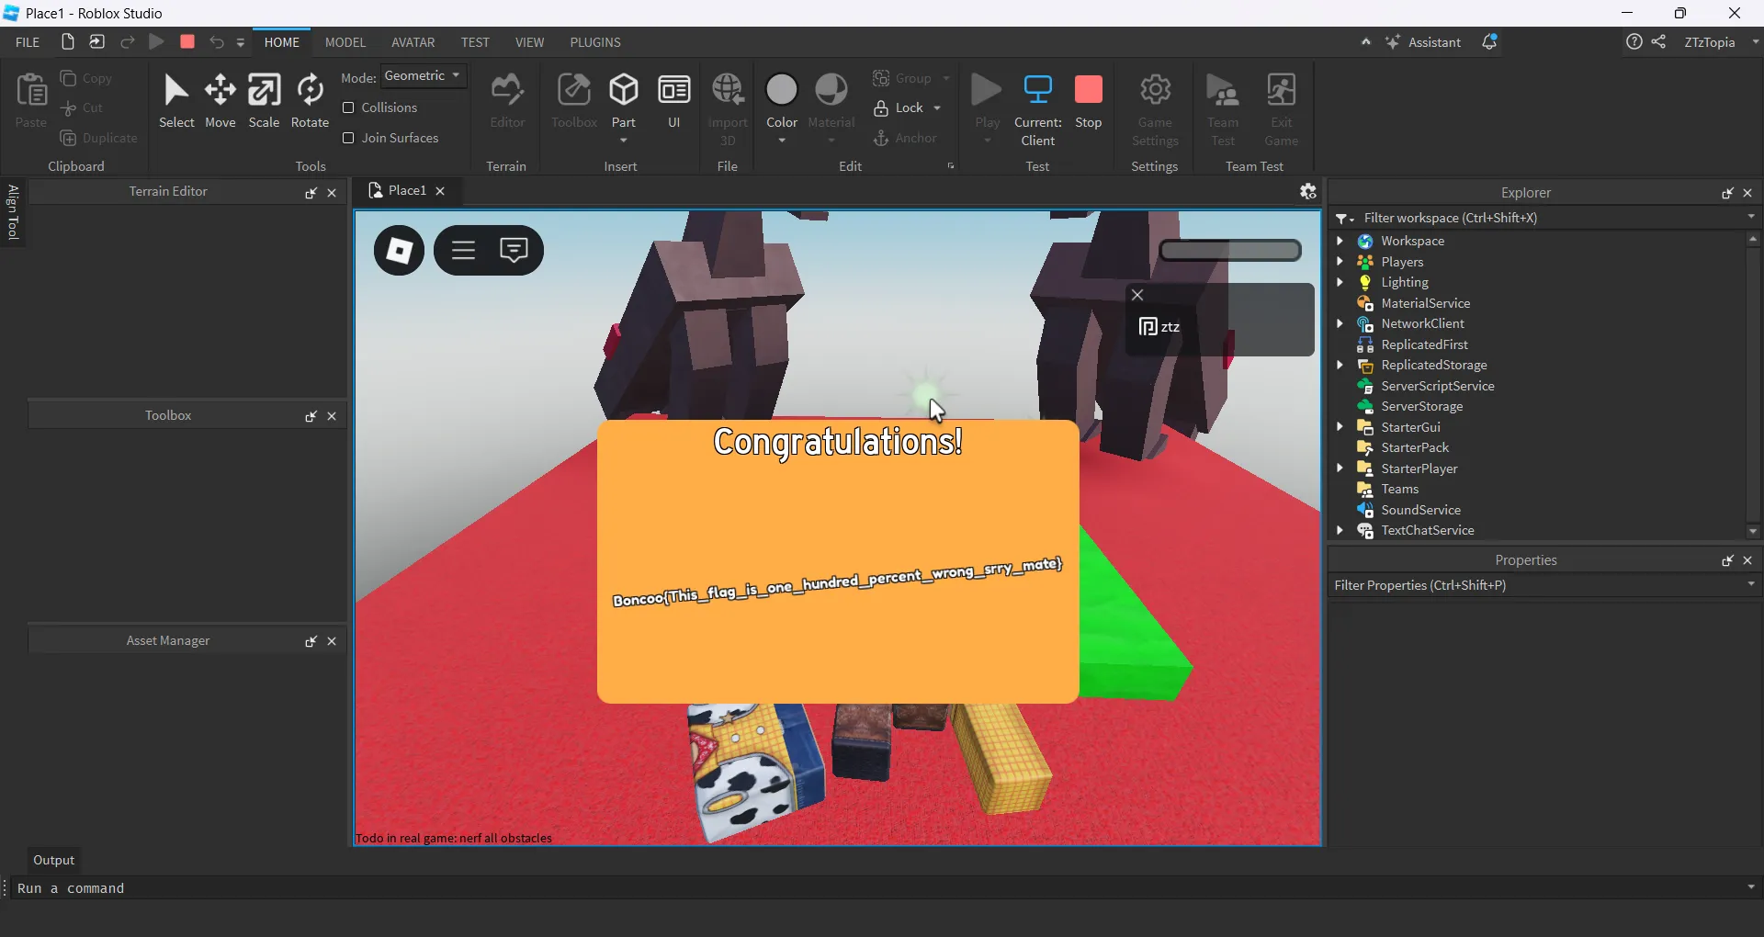Open Game Settings
This screenshot has width=1764, height=937.
[x=1155, y=110]
